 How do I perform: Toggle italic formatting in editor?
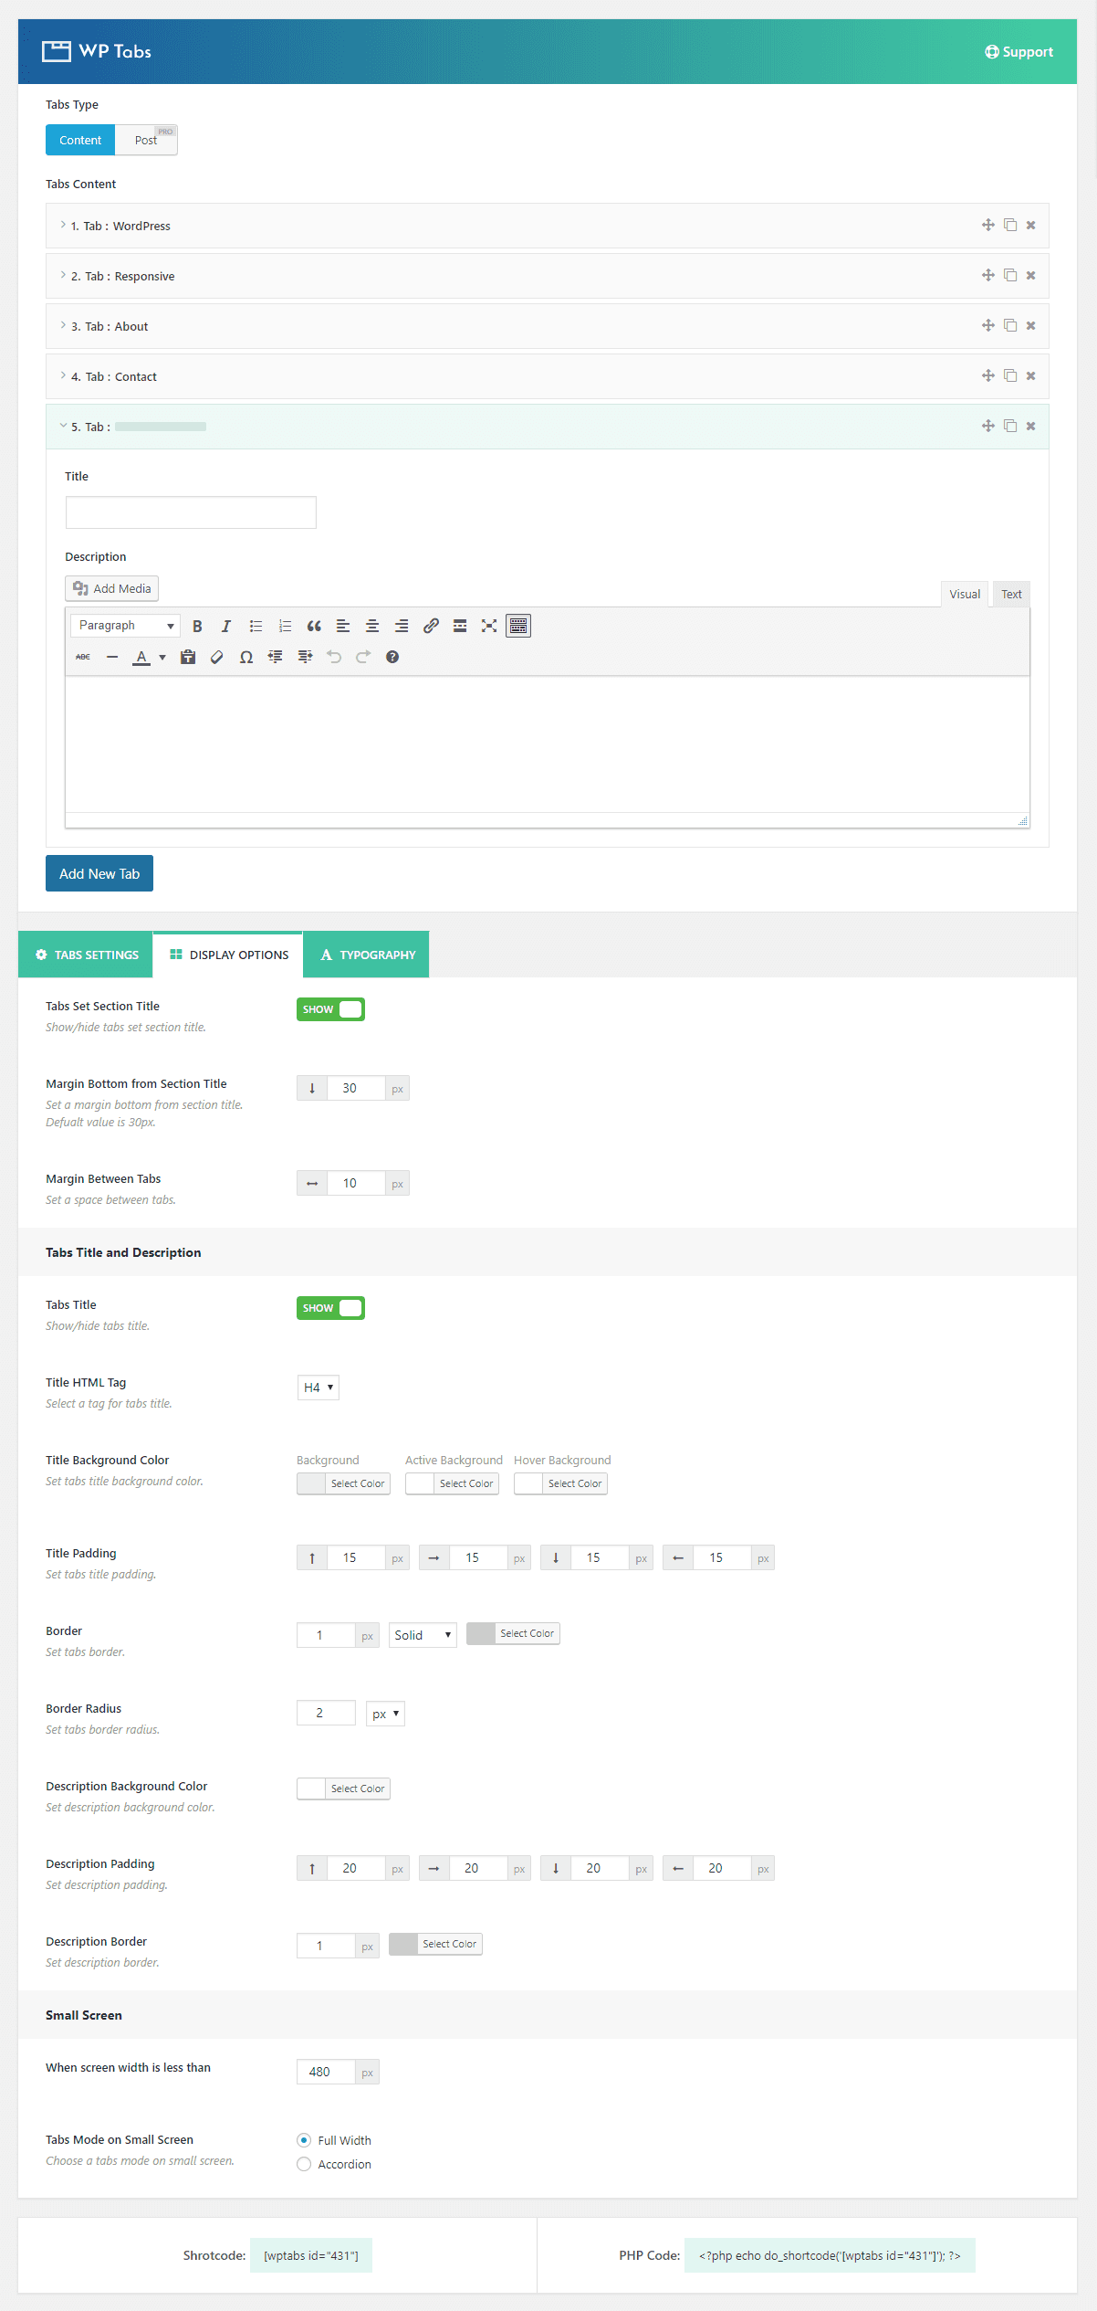pyautogui.click(x=226, y=626)
